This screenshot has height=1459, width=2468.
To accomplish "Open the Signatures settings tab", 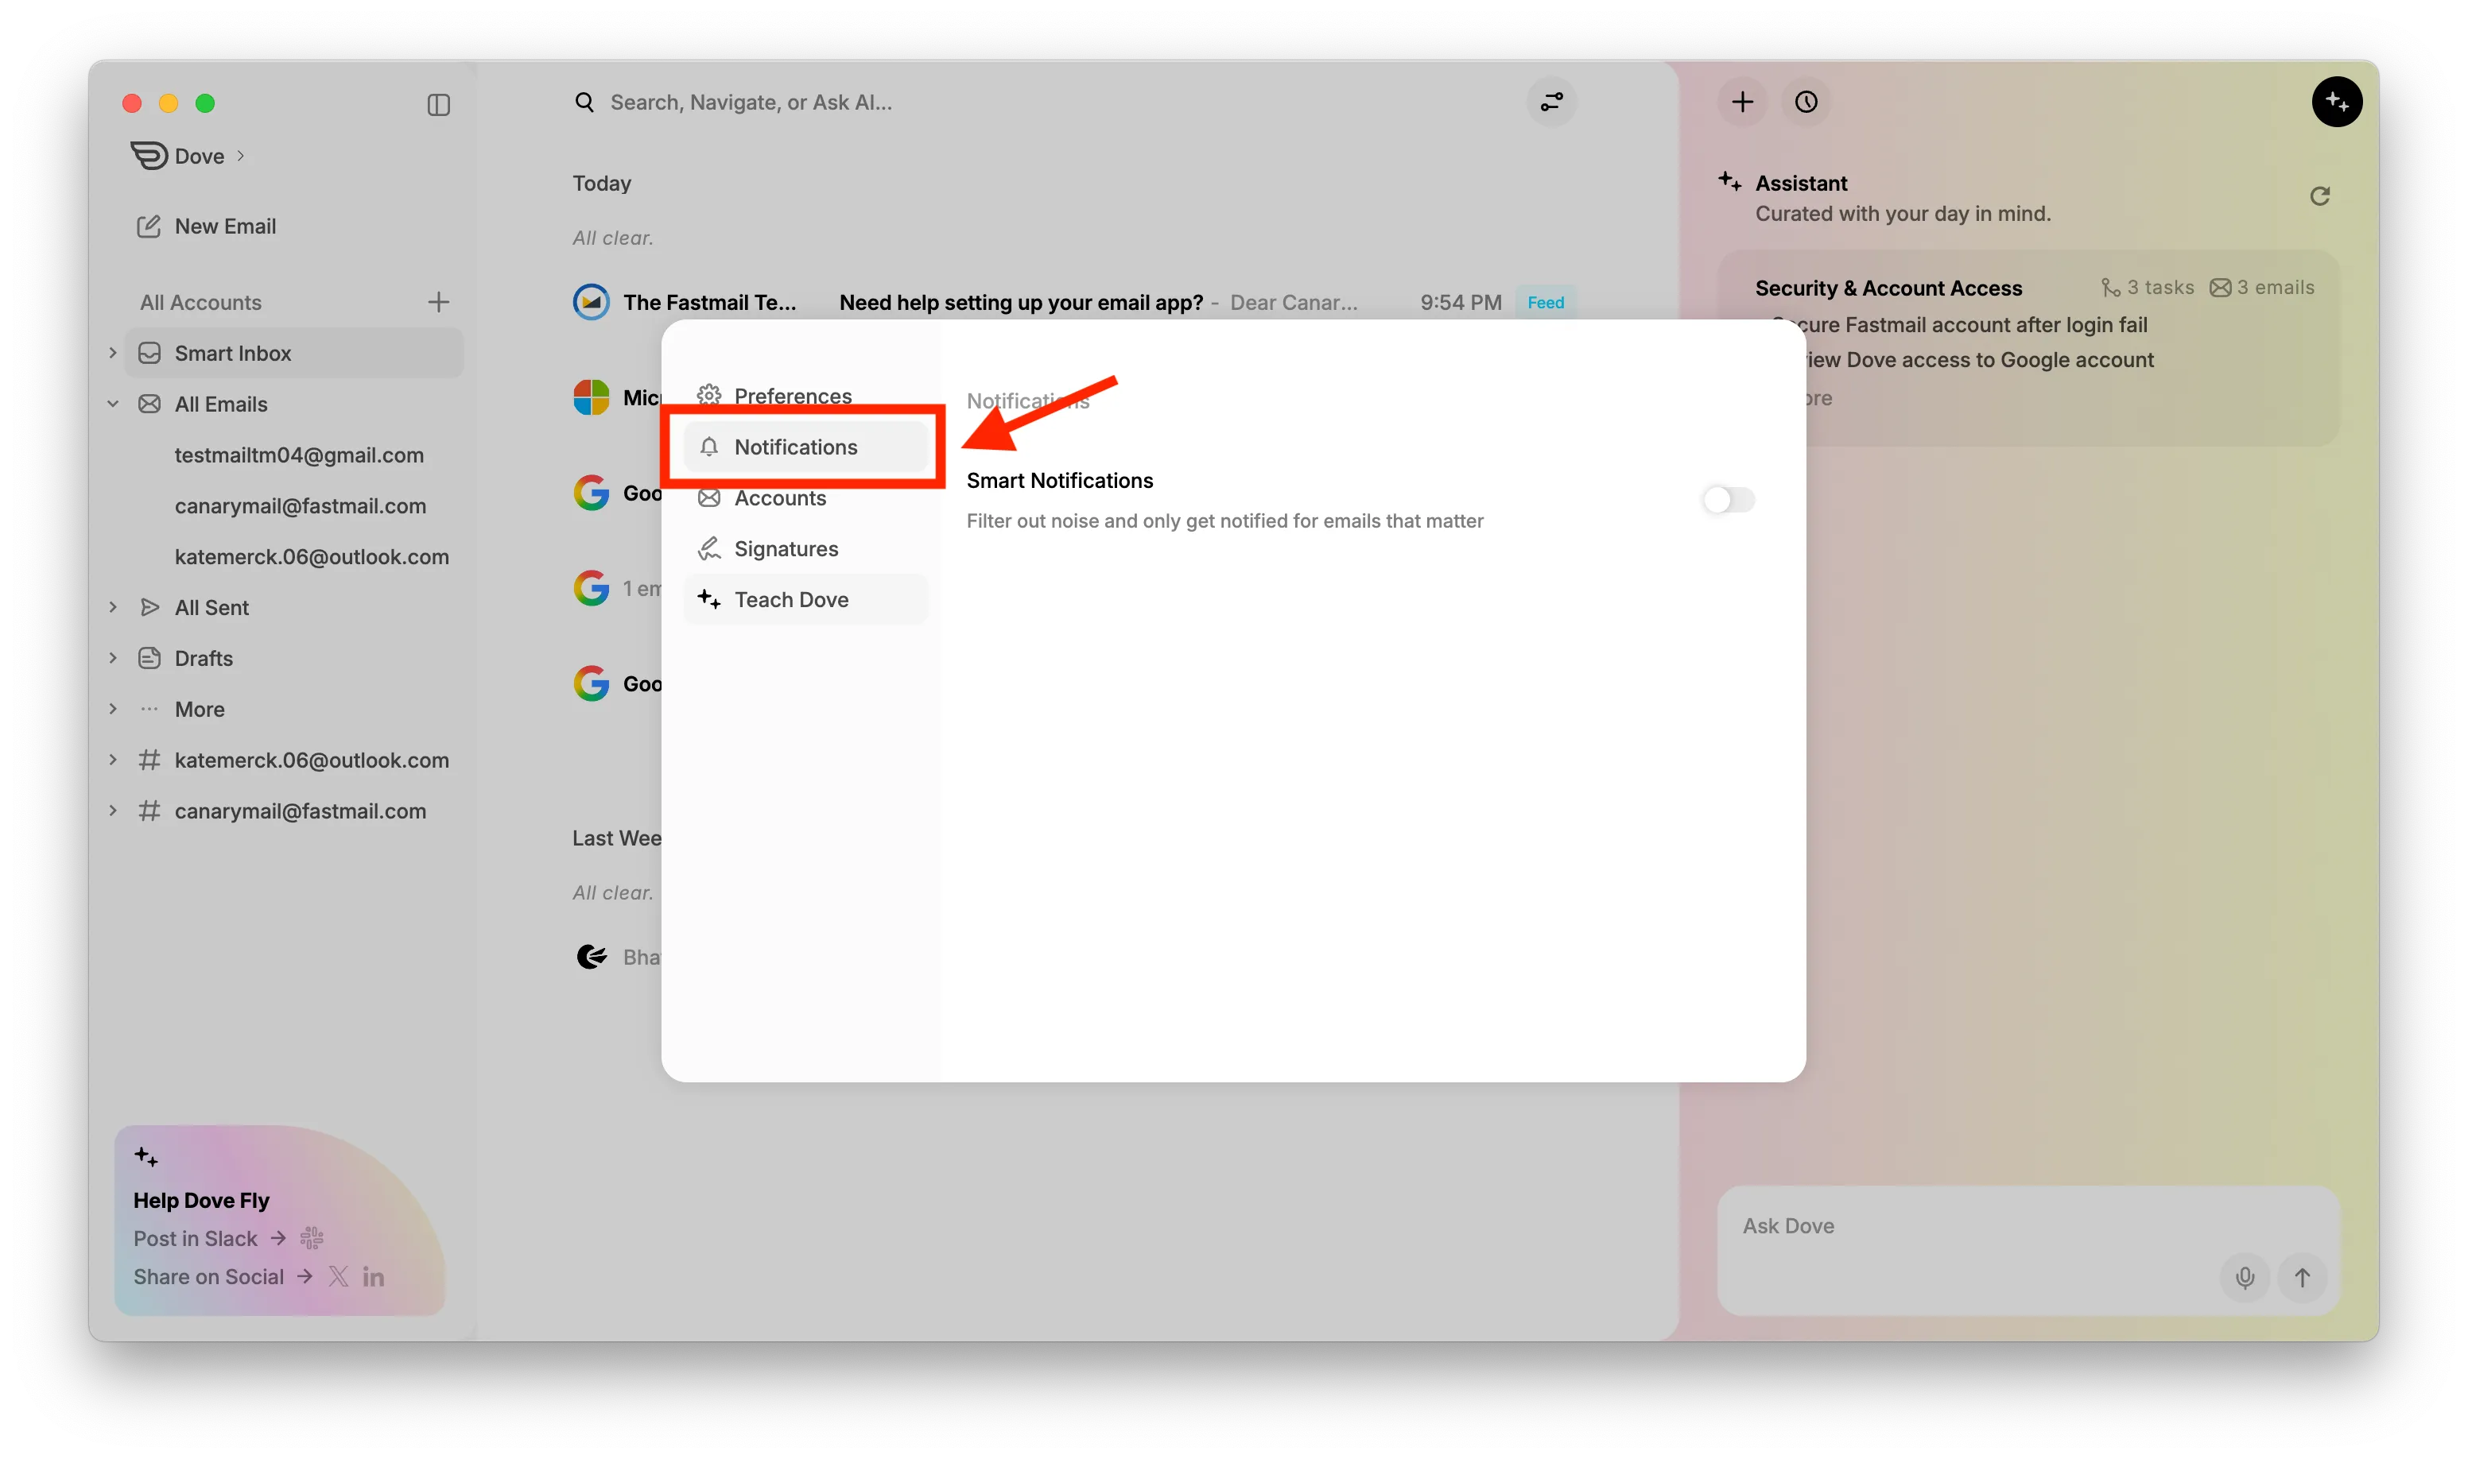I will 785,548.
